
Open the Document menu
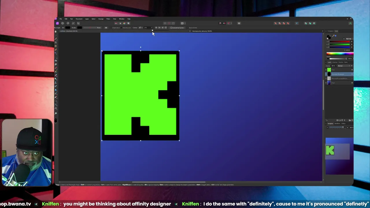click(x=79, y=19)
